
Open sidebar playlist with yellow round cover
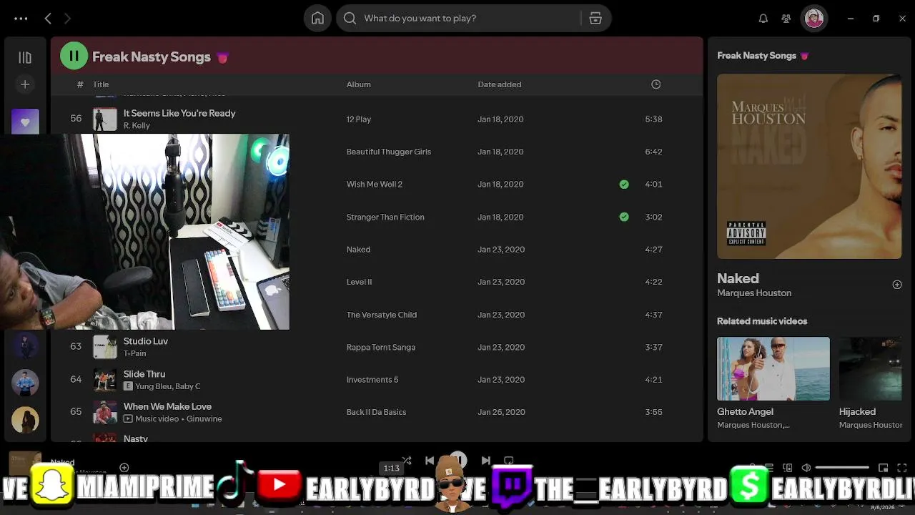point(25,421)
